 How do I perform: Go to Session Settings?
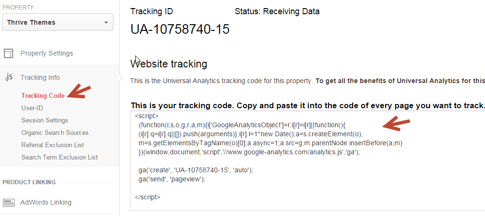click(x=45, y=121)
